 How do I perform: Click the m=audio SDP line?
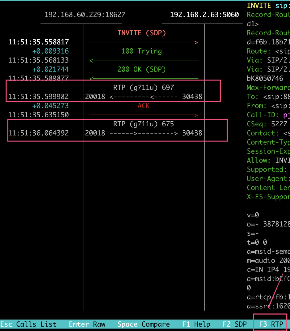268,260
